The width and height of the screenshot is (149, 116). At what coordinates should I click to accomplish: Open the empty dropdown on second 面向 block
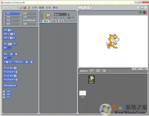pos(10,48)
